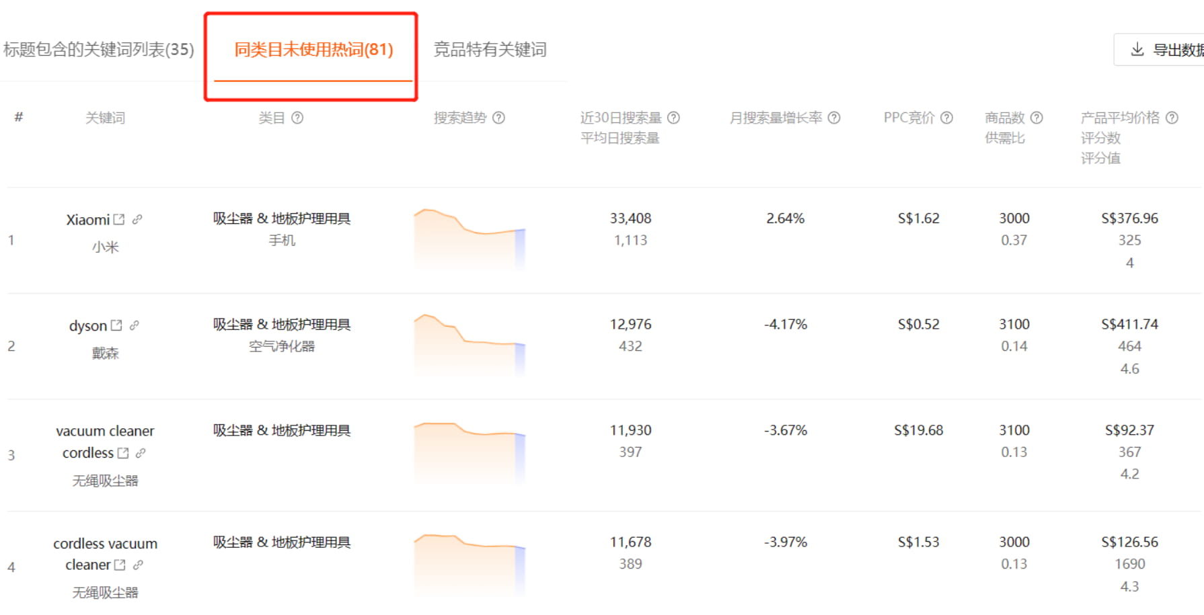This screenshot has width=1204, height=615.
Task: Switch to 标题包含的关键词列表 tab
Action: tap(98, 49)
